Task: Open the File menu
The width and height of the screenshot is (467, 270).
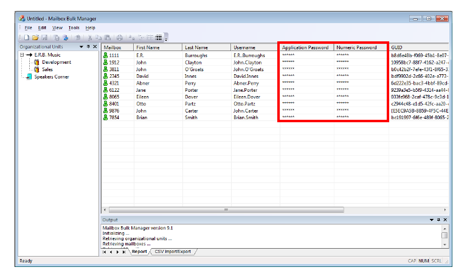Action: click(x=29, y=28)
